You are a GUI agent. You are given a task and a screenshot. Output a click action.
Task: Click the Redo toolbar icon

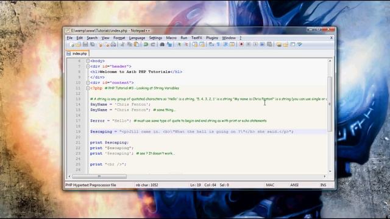(x=153, y=44)
